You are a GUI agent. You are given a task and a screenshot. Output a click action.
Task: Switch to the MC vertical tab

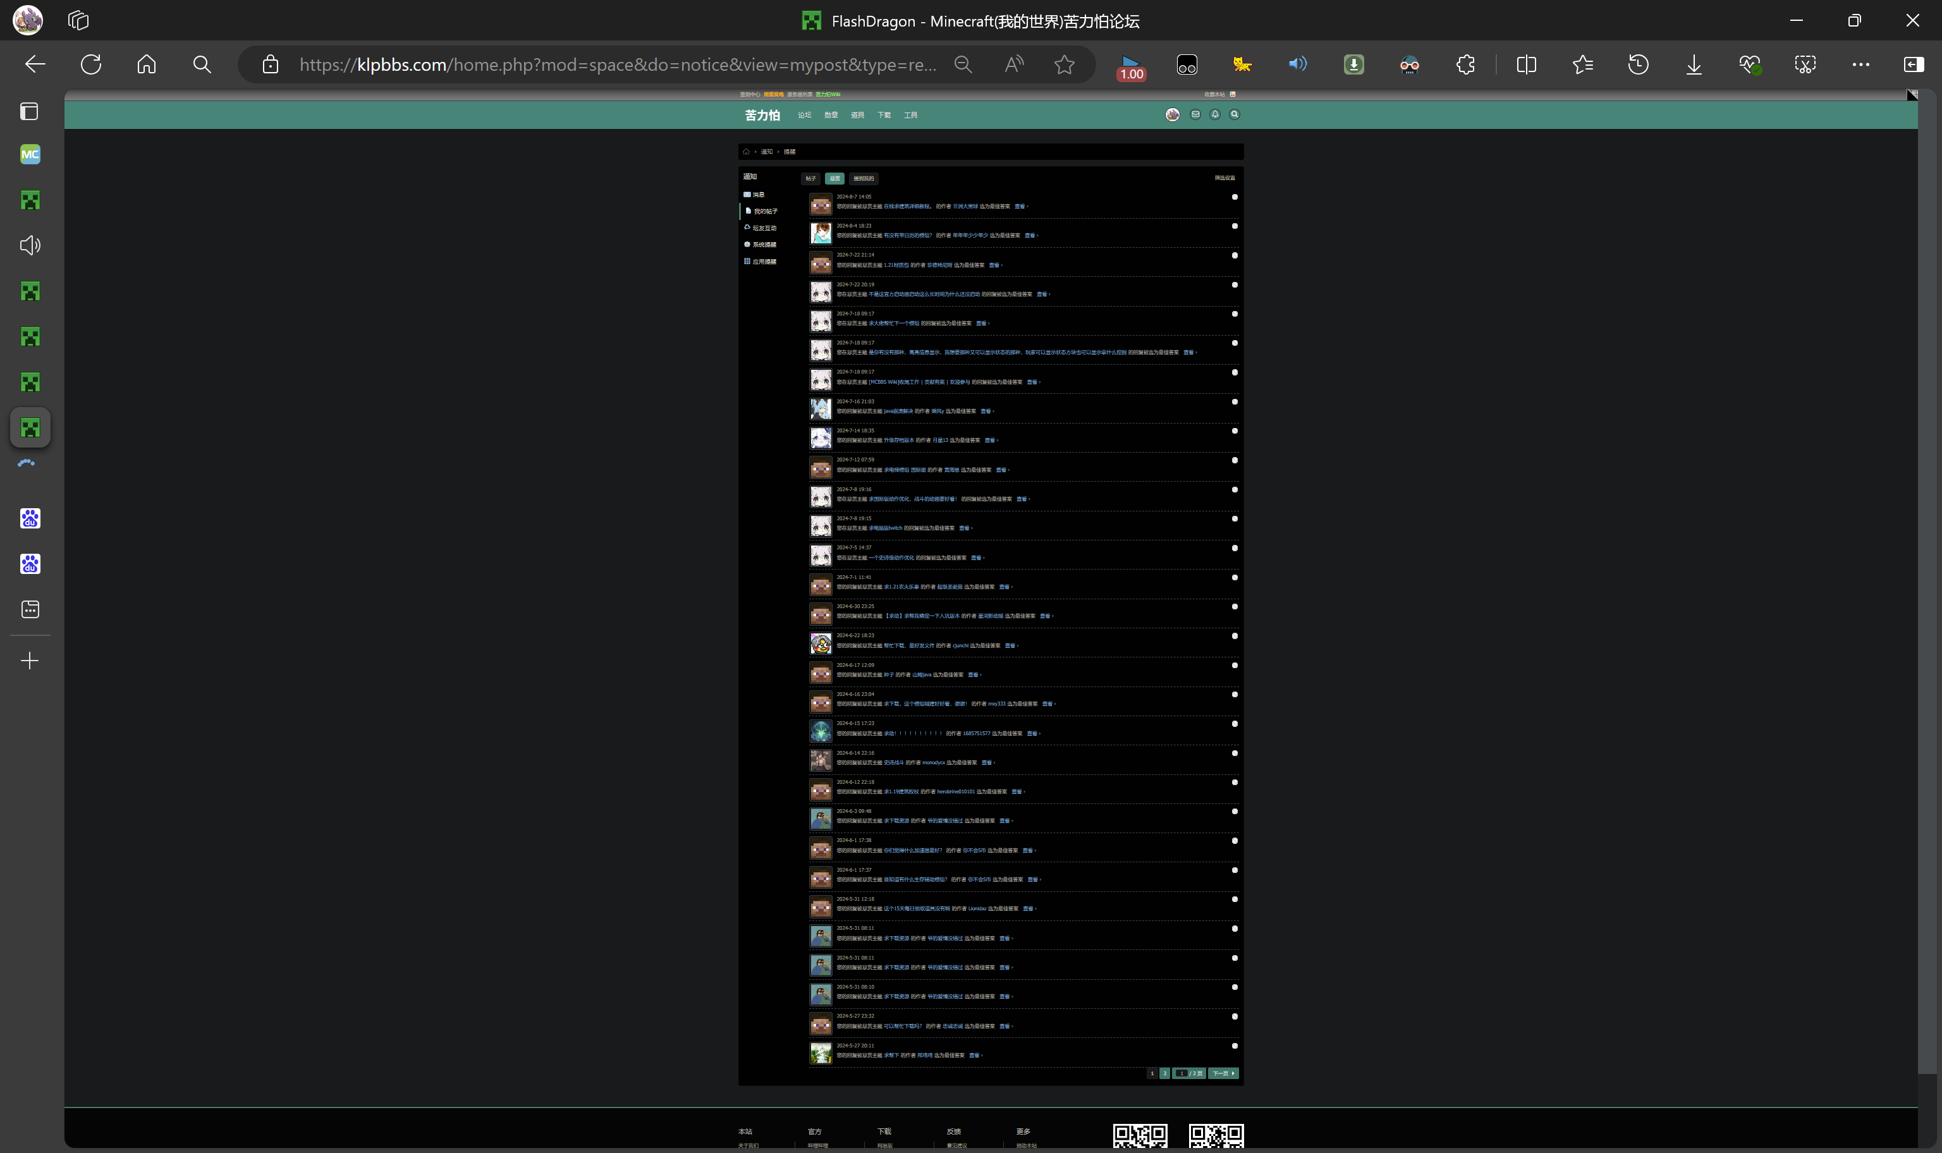point(30,155)
